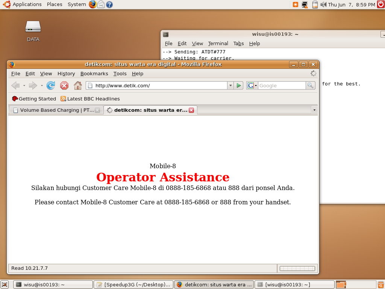Open the Terminal window's View menu
The width and height of the screenshot is (385, 289).
[197, 44]
